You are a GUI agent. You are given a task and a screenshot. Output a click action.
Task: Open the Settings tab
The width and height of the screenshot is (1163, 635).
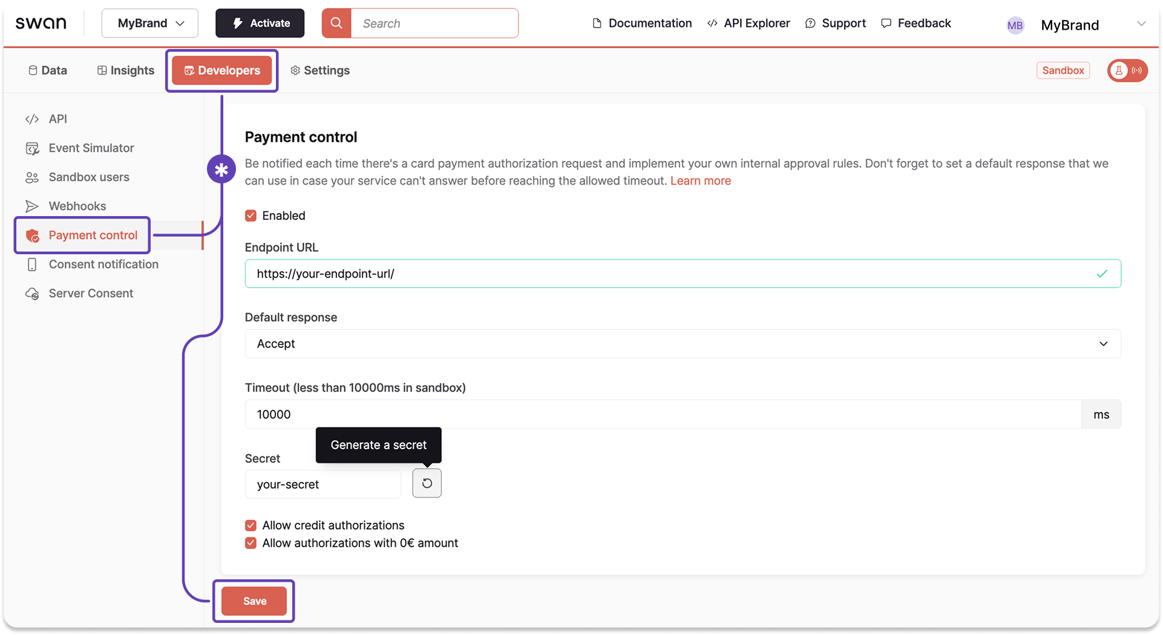tap(320, 70)
